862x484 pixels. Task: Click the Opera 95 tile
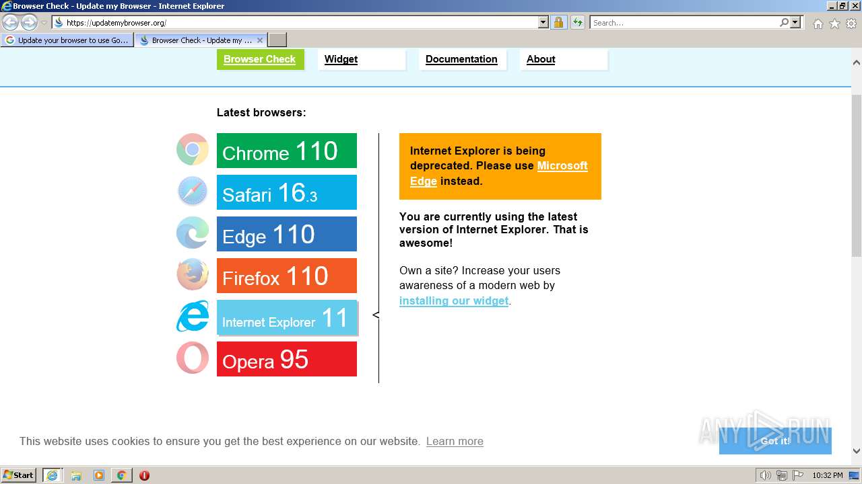(287, 359)
